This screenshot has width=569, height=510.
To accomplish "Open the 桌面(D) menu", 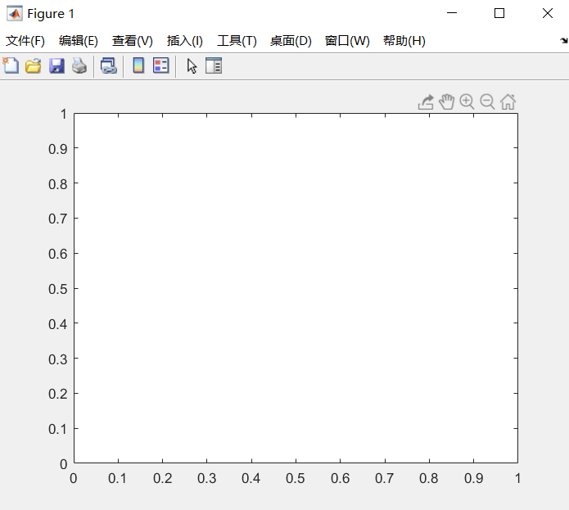I will pyautogui.click(x=291, y=41).
